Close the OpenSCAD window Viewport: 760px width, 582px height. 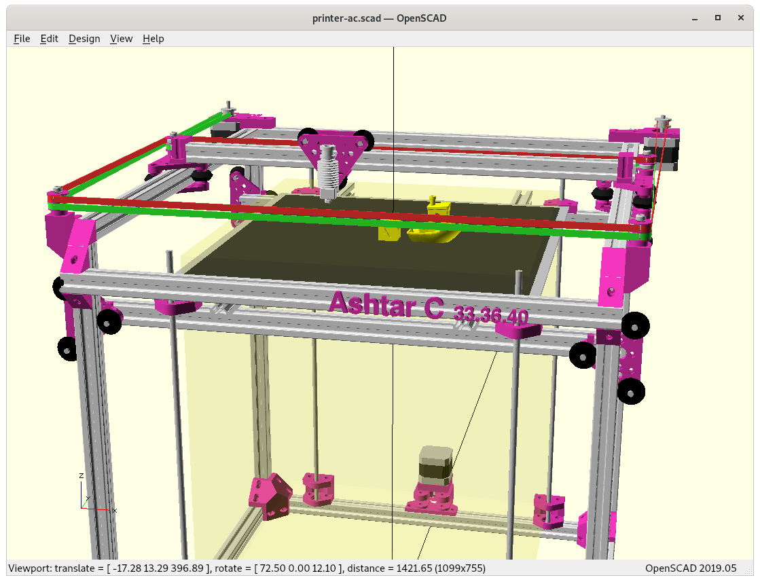click(x=741, y=18)
